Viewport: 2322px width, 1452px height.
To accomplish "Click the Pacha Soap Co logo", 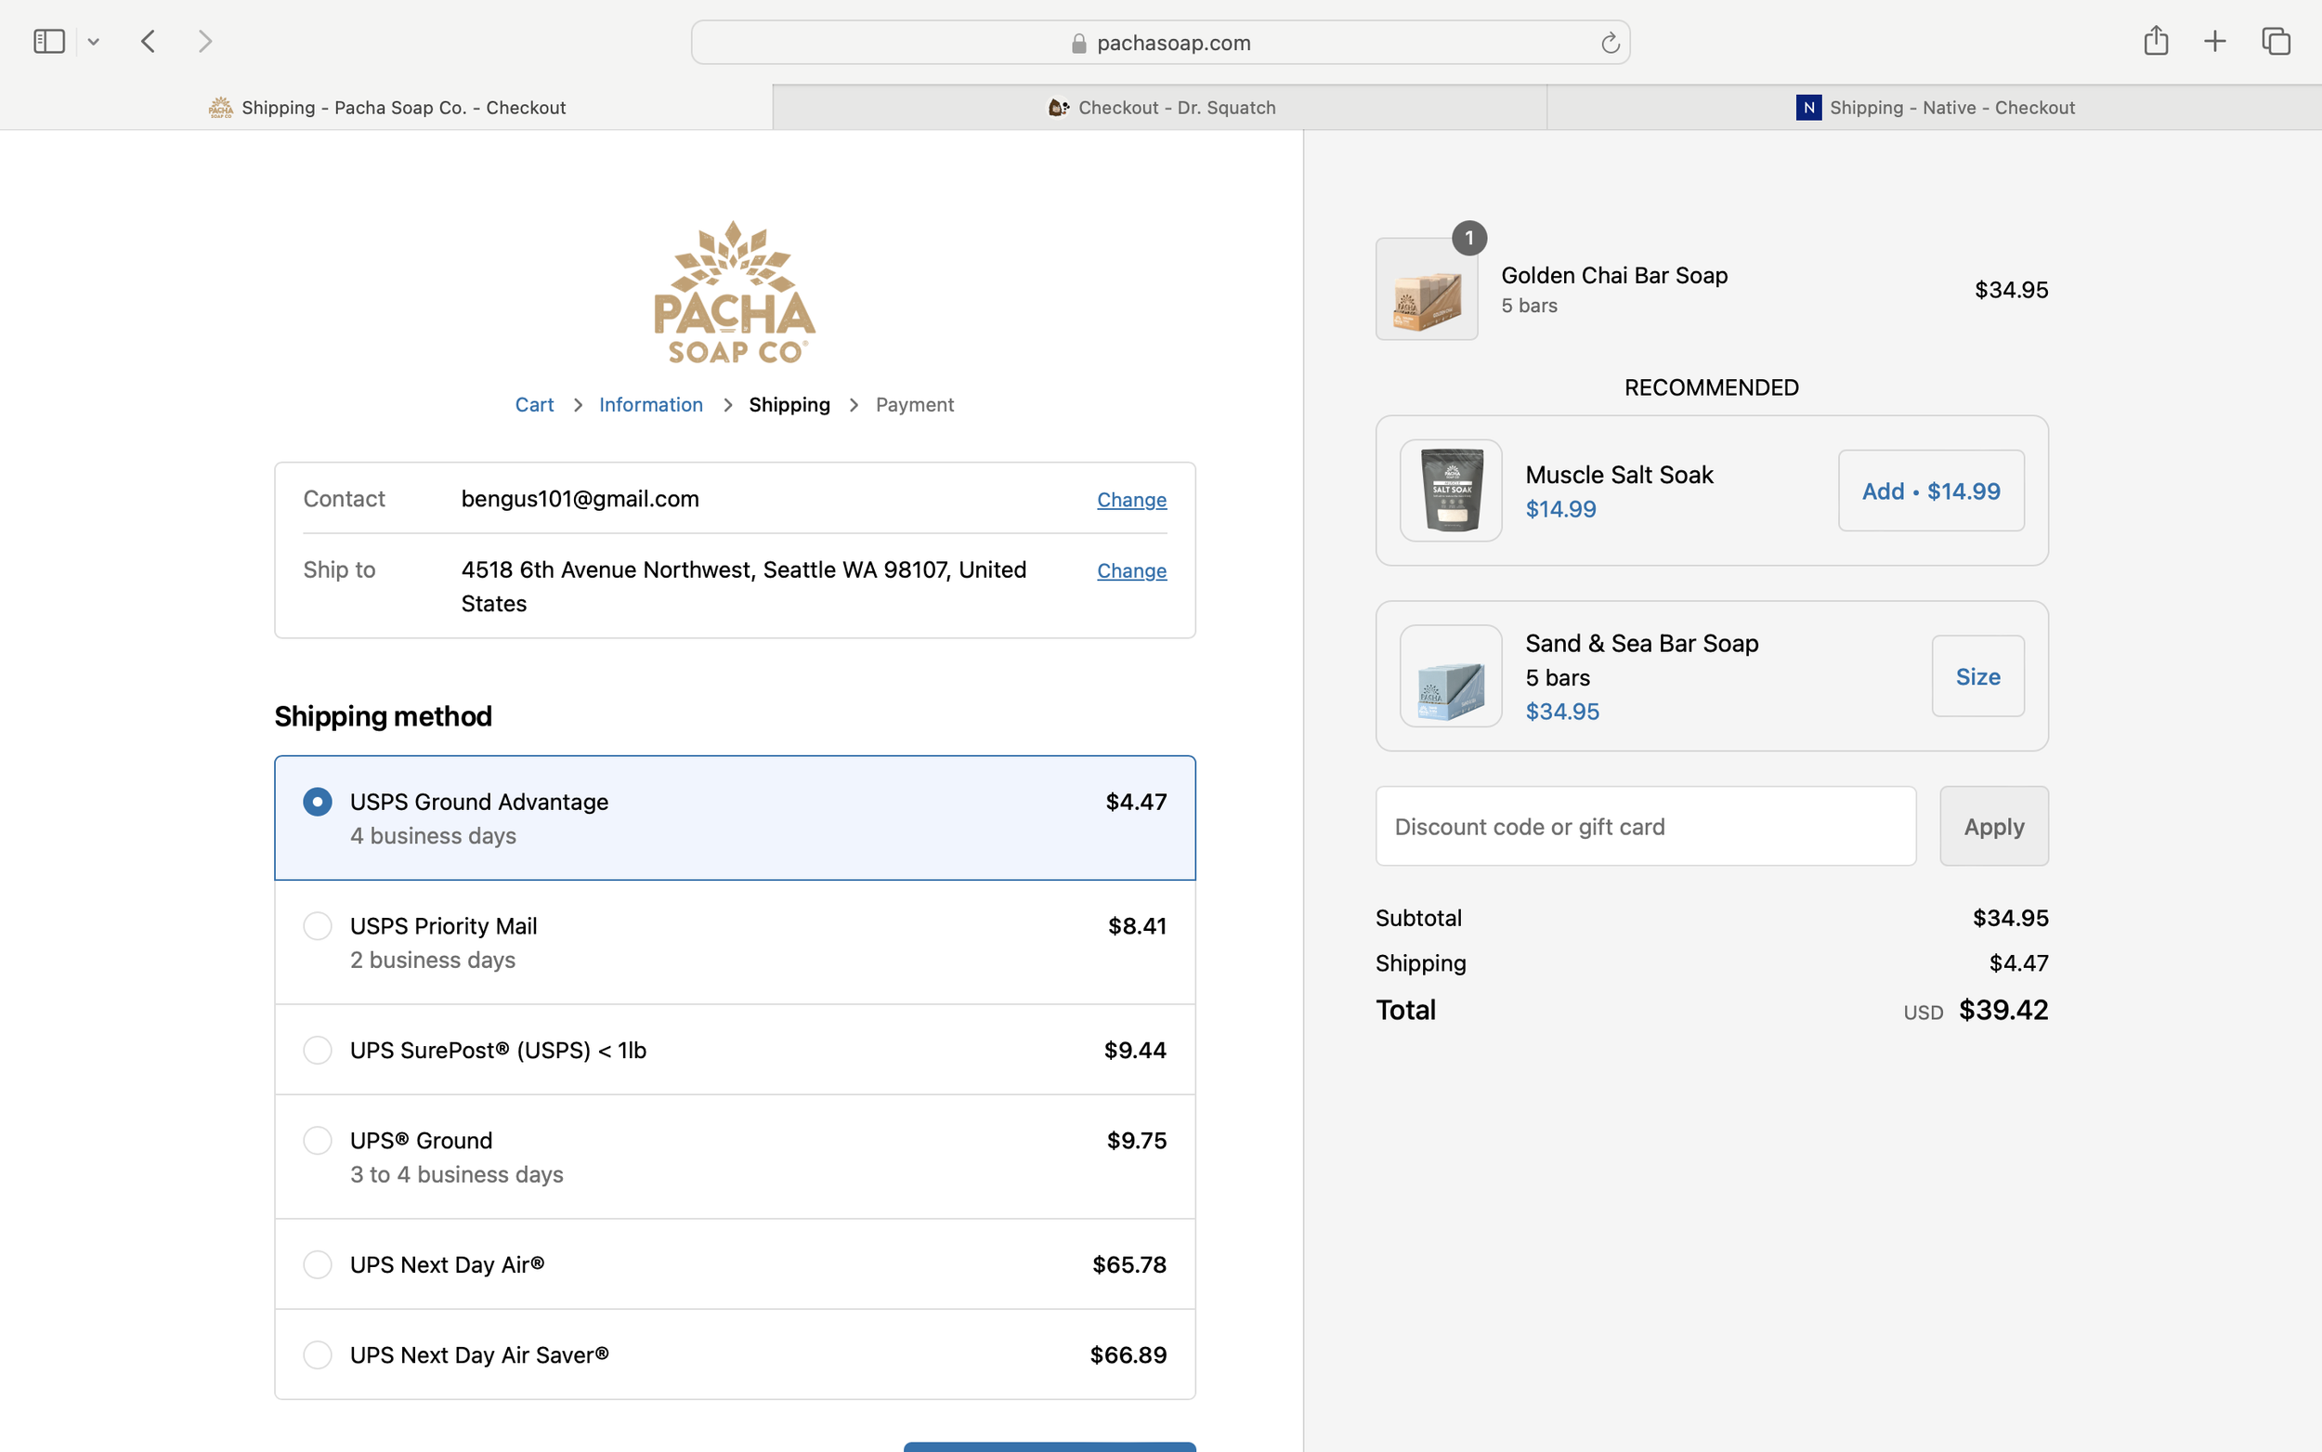I will 735,292.
